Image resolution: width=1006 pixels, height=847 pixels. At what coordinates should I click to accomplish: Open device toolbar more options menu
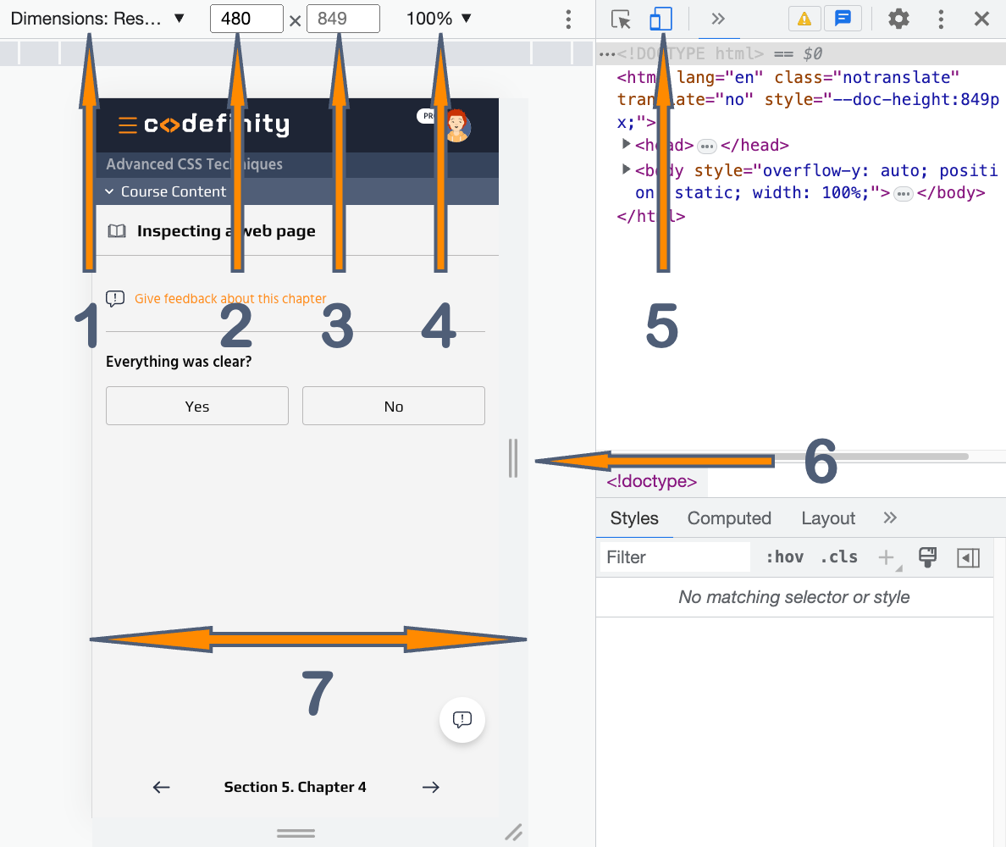point(568,19)
